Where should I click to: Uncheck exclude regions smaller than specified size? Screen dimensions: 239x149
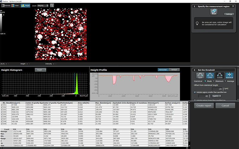(x=195, y=92)
